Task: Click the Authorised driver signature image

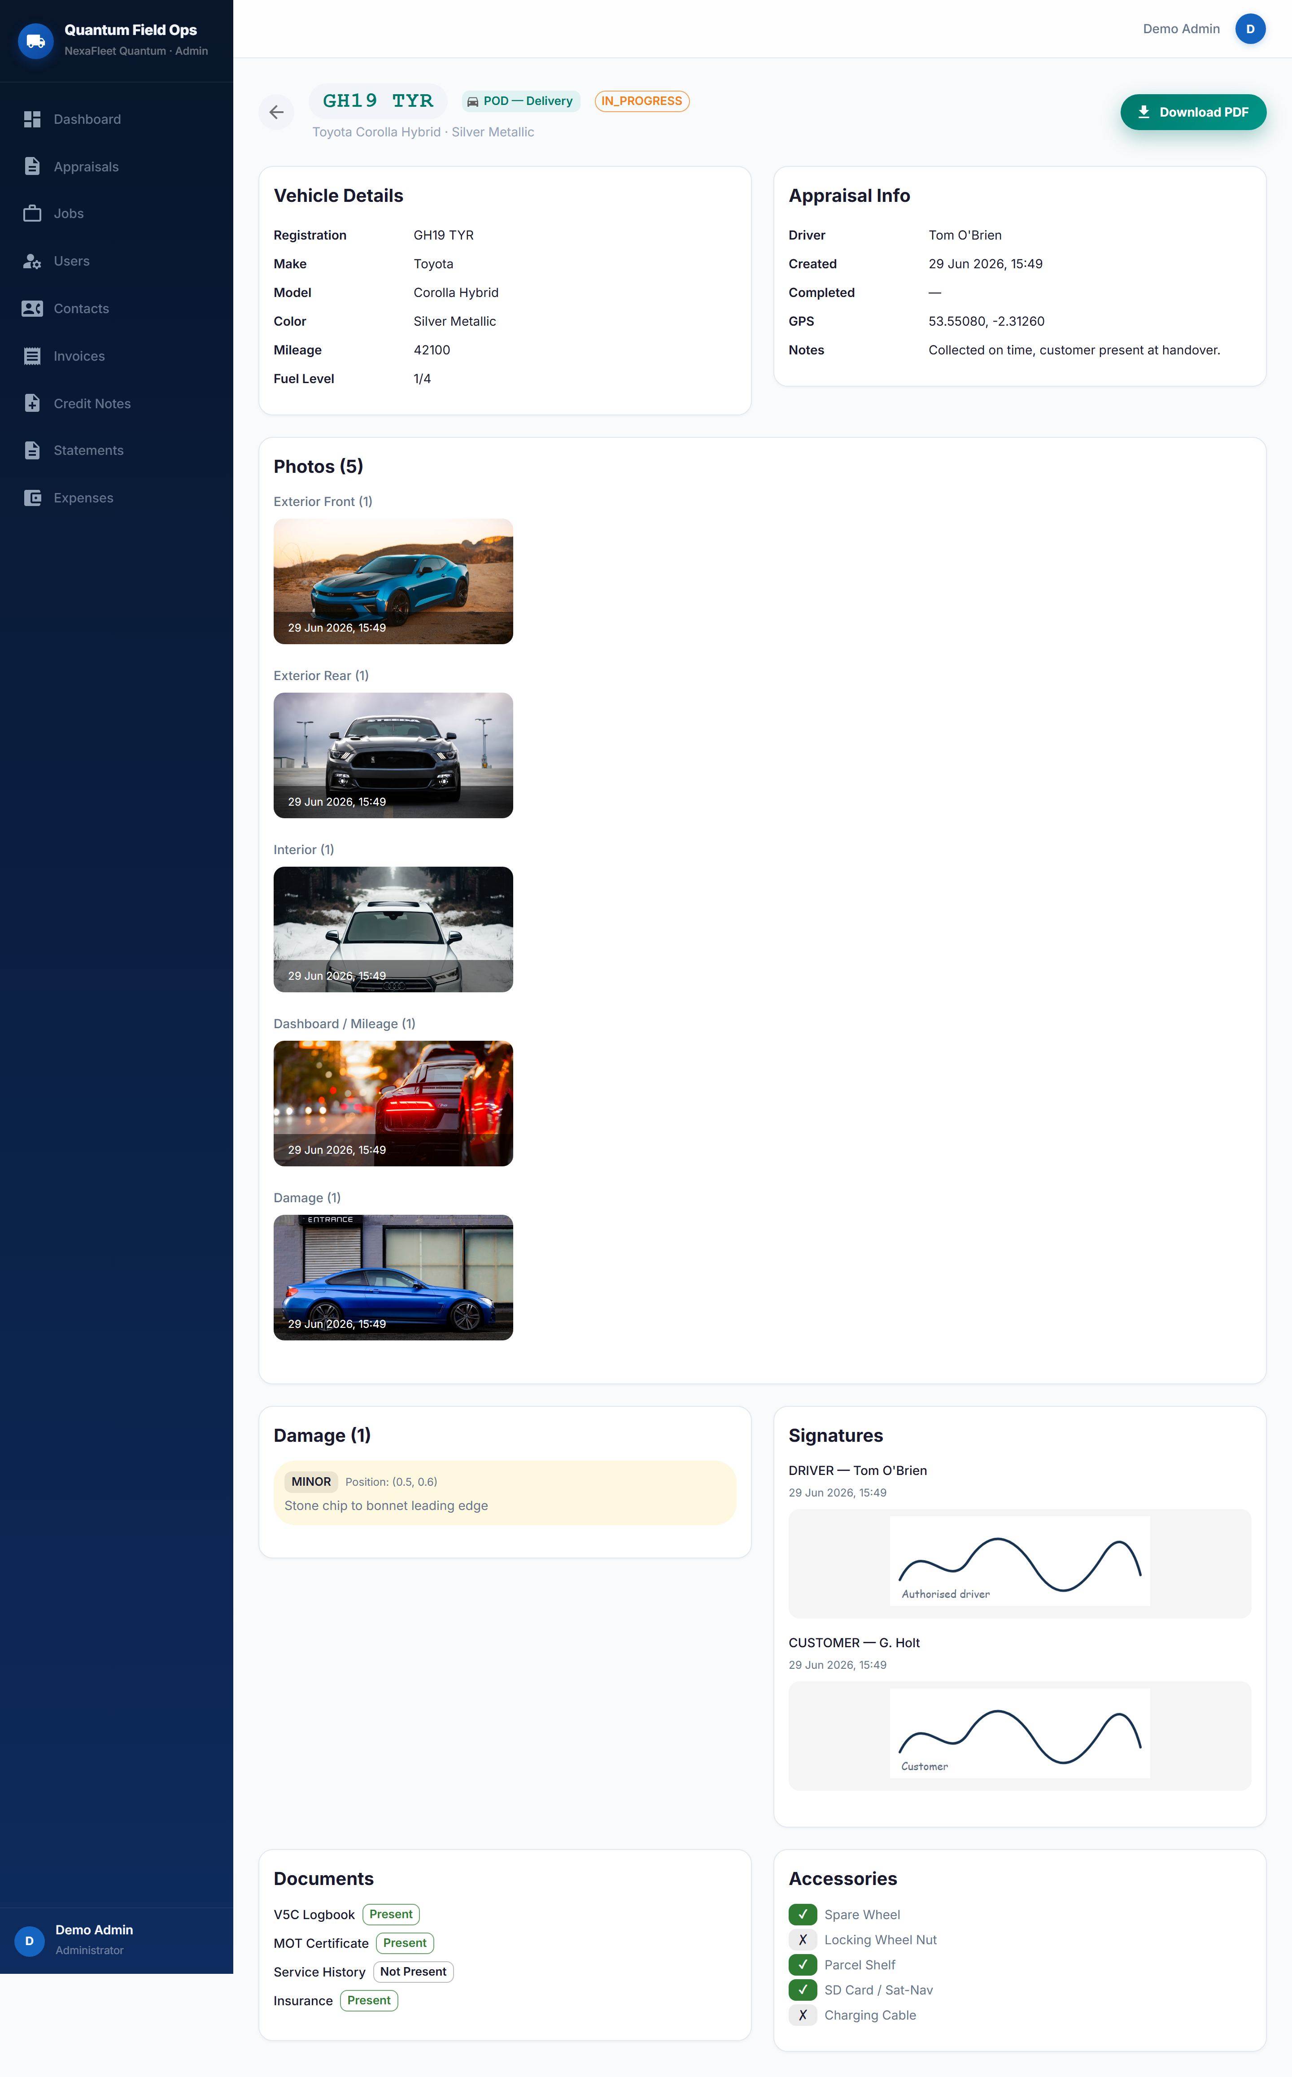Action: click(1019, 1562)
